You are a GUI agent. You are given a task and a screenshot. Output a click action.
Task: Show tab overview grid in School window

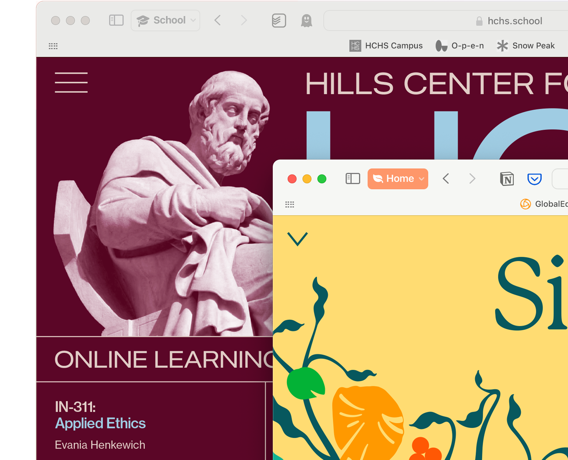[53, 46]
